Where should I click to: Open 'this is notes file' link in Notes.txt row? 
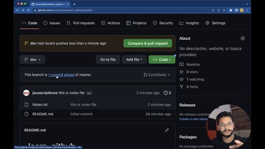(x=84, y=105)
